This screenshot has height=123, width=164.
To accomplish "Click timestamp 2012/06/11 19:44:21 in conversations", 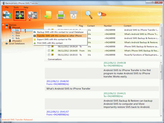I will (115, 93).
